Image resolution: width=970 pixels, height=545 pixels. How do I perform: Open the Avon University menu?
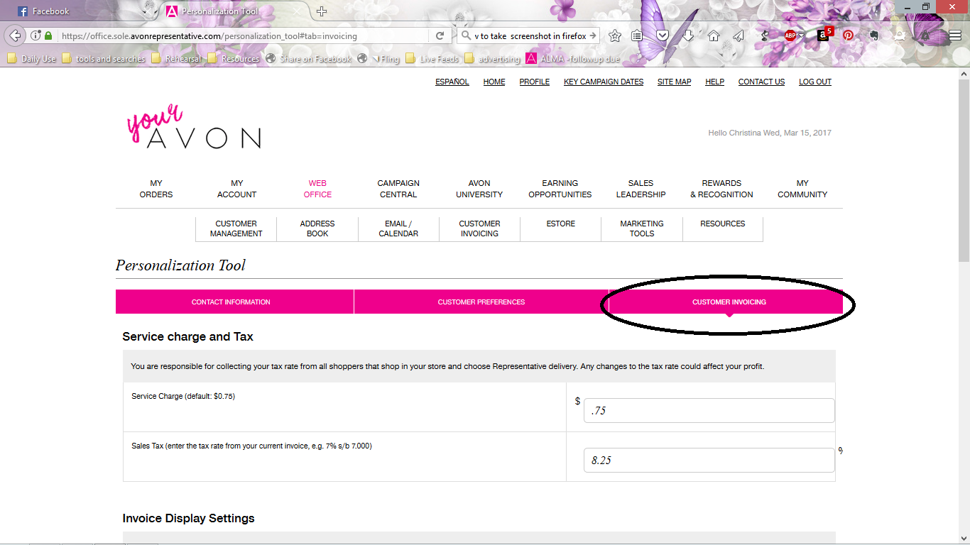[479, 189]
